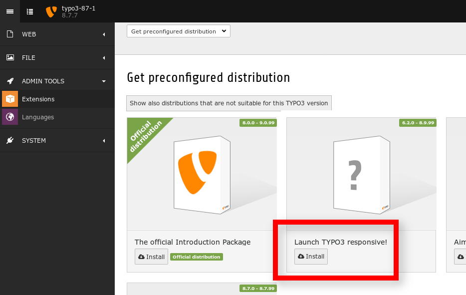Open the Extensions module
Image resolution: width=466 pixels, height=295 pixels.
(x=57, y=99)
